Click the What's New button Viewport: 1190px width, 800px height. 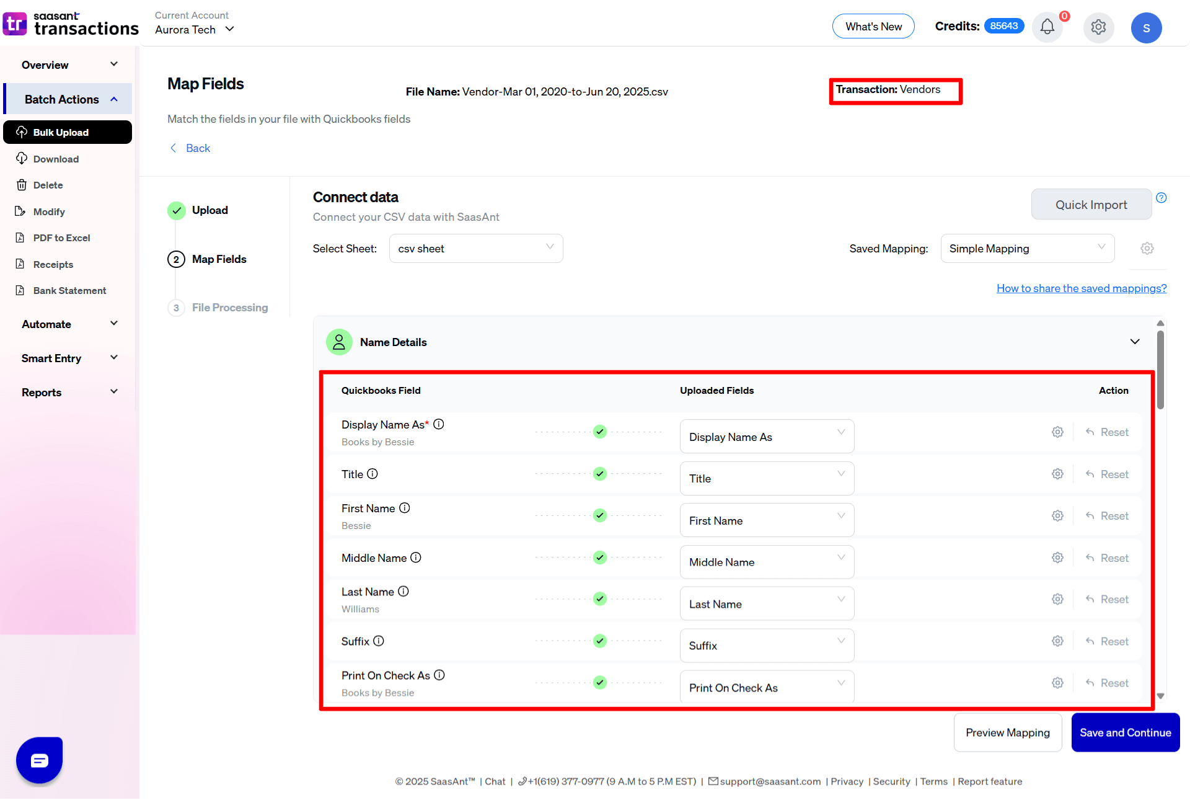coord(873,26)
